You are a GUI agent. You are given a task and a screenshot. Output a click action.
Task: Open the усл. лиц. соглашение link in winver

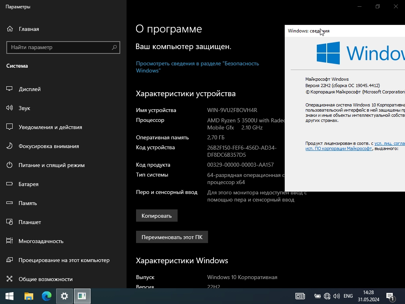tap(390, 143)
